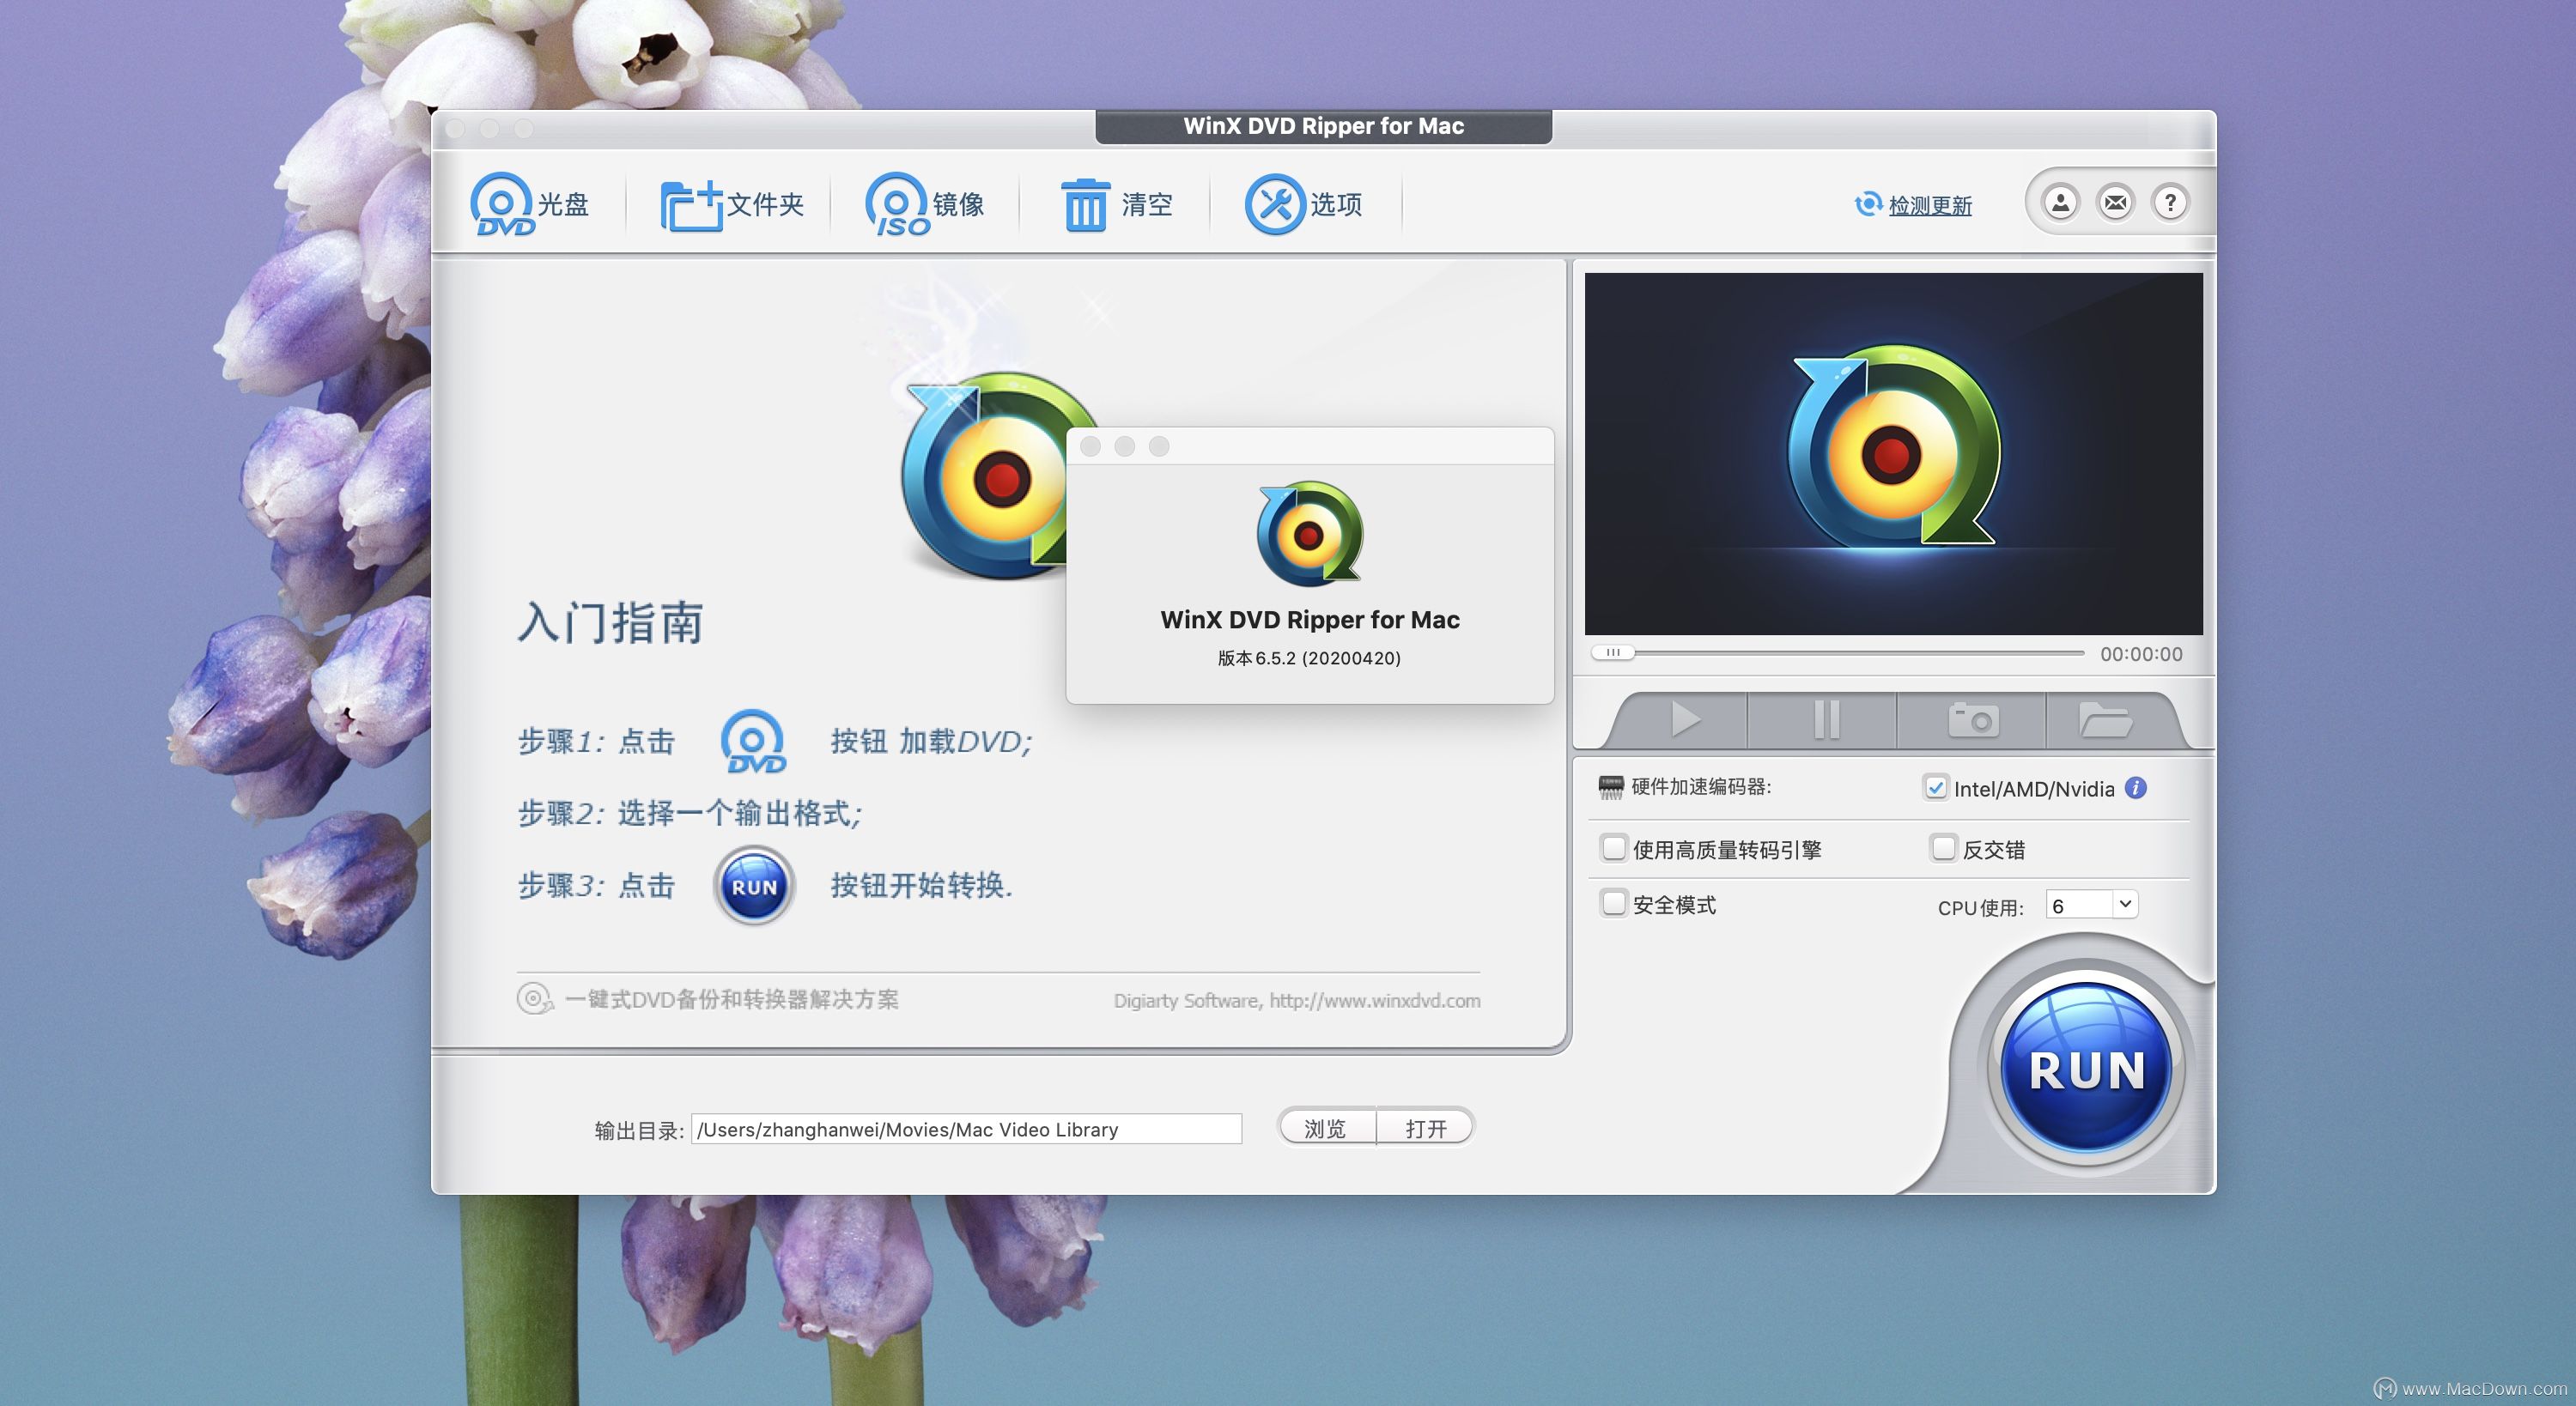The width and height of the screenshot is (2576, 1406).
Task: Click the 00:00:00 preview time readout
Action: coord(2141,654)
